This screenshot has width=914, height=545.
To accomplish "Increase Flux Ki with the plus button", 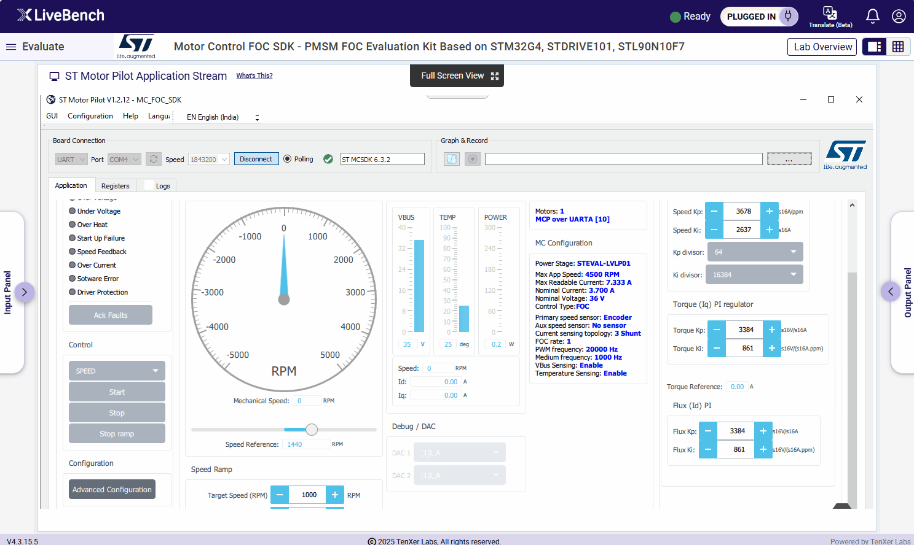I will 763,449.
